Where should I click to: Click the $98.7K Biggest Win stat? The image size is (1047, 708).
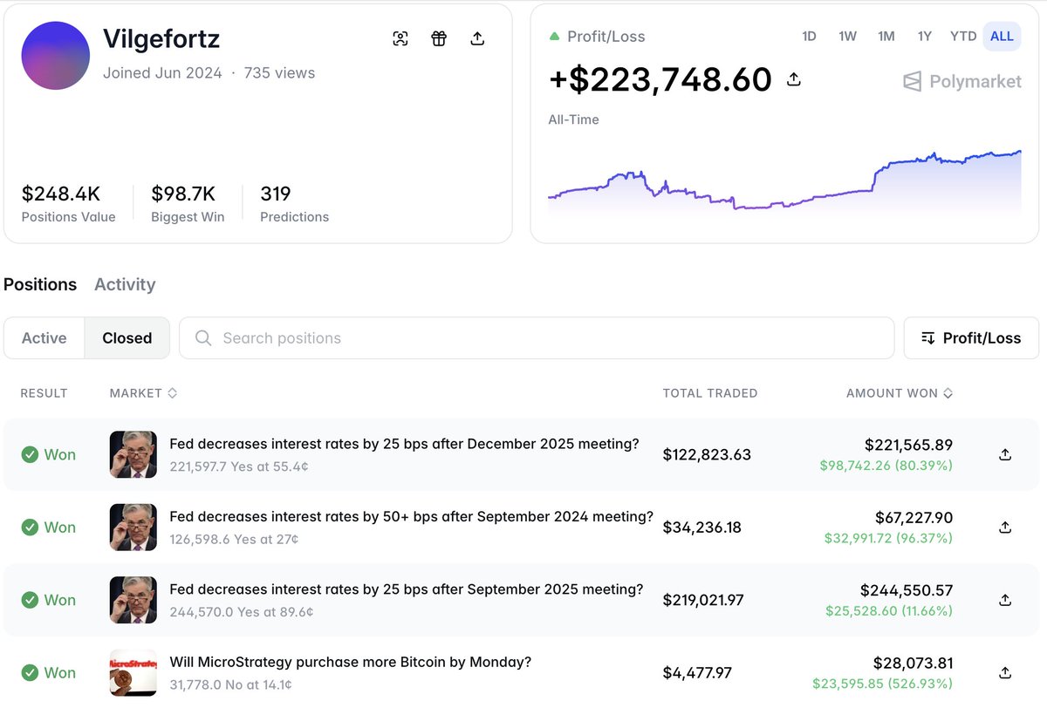click(x=188, y=204)
